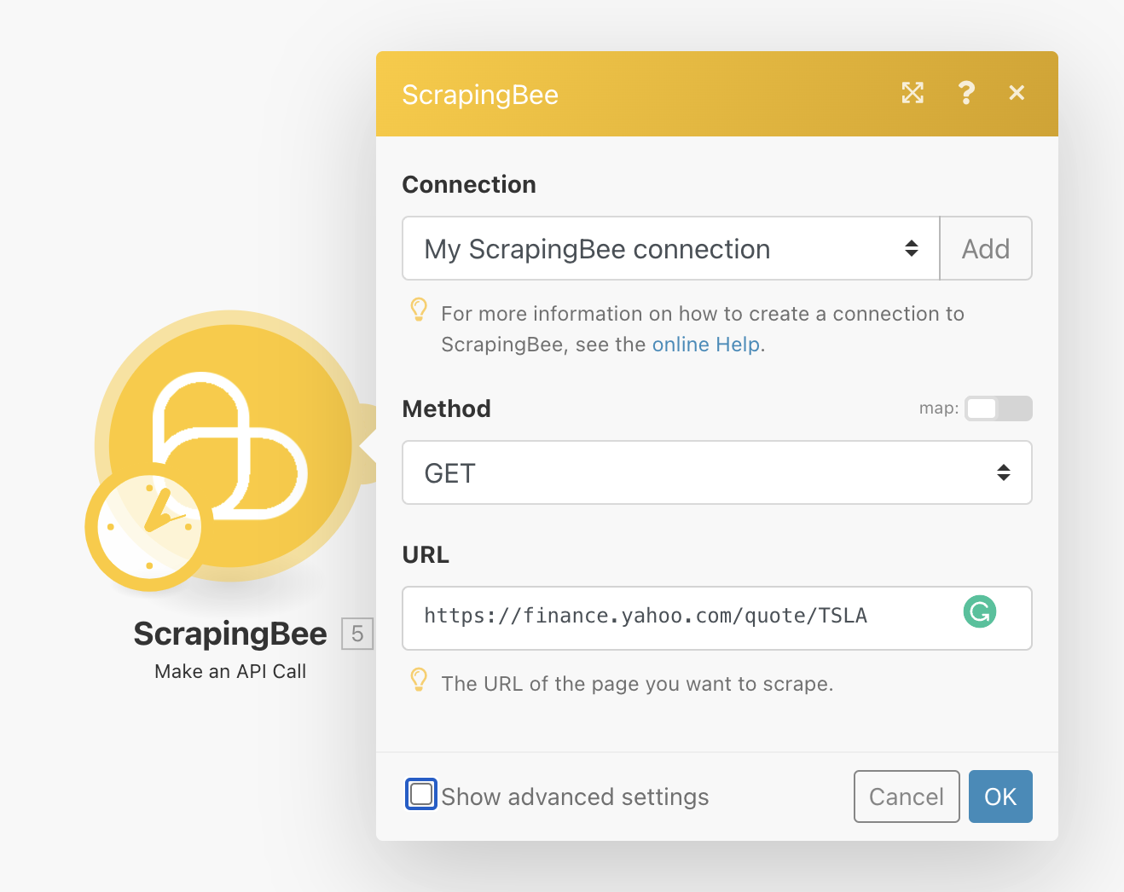Viewport: 1124px width, 892px height.
Task: Enable the Show advanced settings checkbox
Action: tap(420, 795)
